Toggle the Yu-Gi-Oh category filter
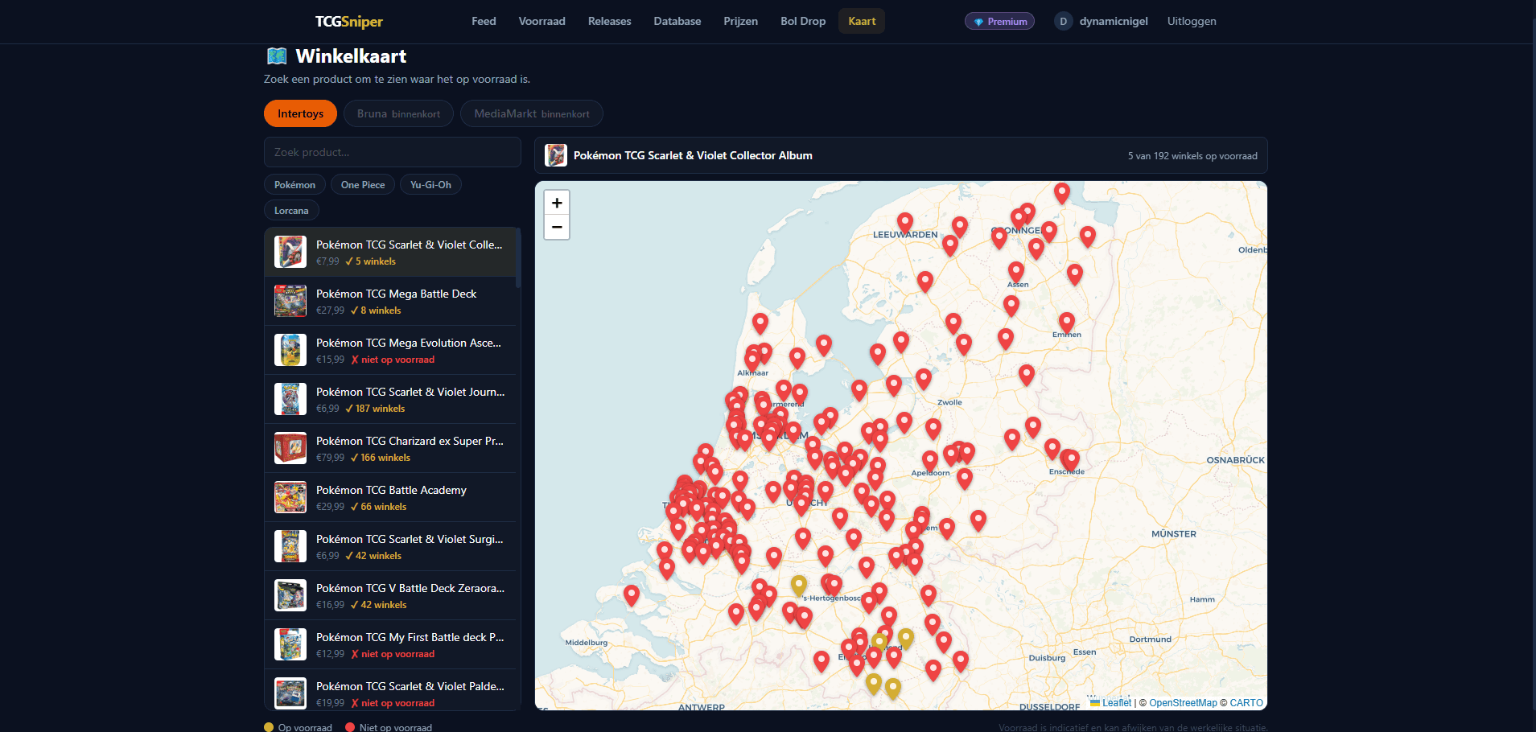Viewport: 1536px width, 732px height. pyautogui.click(x=430, y=185)
